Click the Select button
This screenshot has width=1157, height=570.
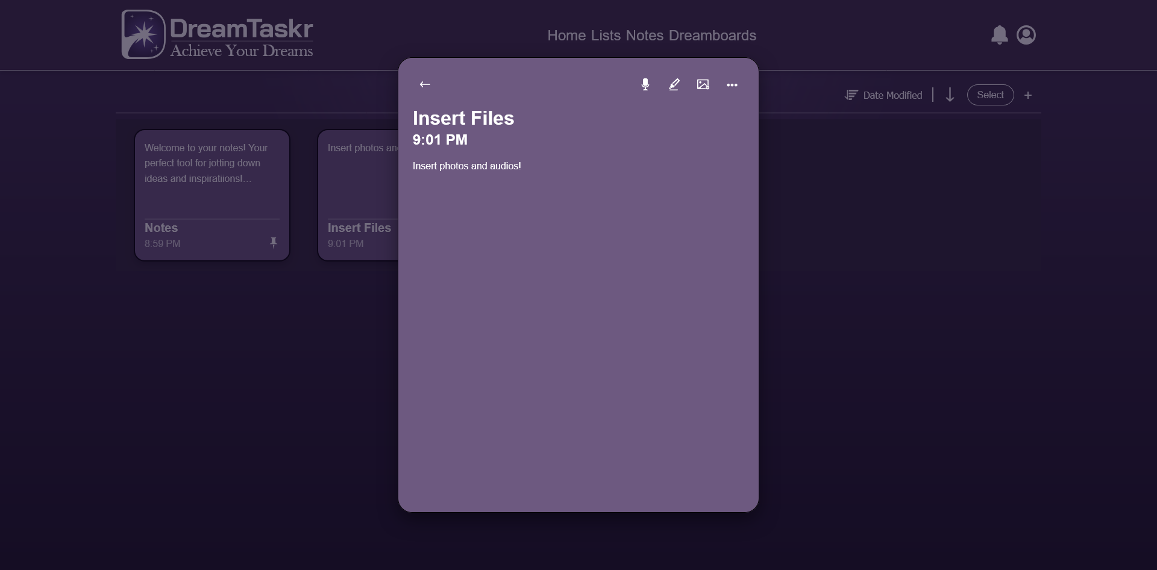point(990,95)
